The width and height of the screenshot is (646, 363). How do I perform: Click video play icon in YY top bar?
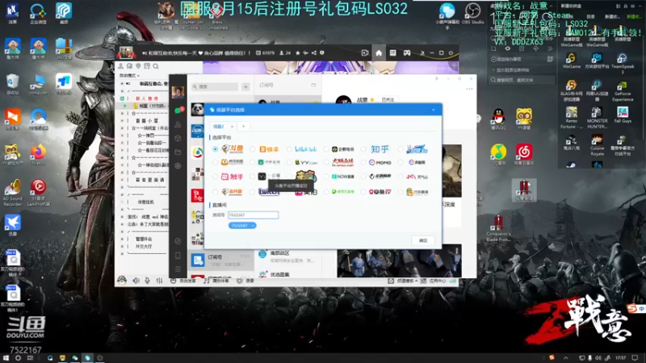(x=365, y=52)
